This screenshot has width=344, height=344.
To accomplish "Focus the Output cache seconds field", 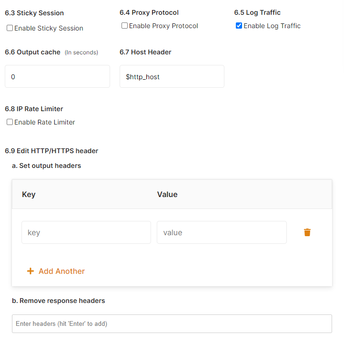I will pos(57,76).
